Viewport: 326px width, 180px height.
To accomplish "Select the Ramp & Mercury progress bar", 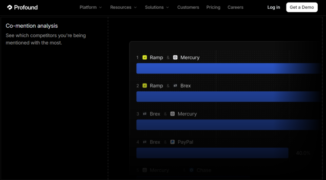I will [x=228, y=68].
